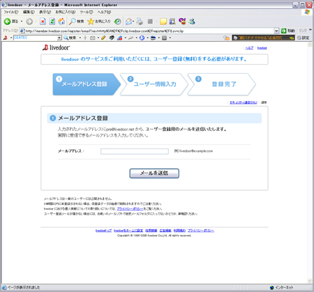Viewport: 314px width, 292px height.
Task: Select step 2 ユーザー情報入力 tab
Action: (x=154, y=84)
